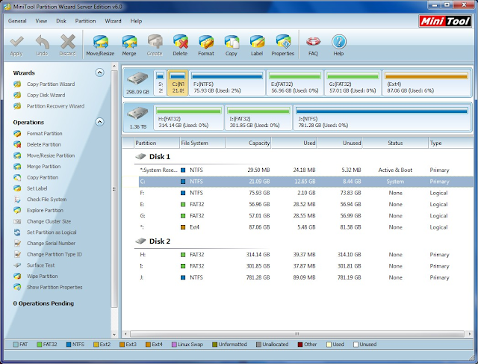Open the Merge toolbar tool
The width and height of the screenshot is (478, 364).
coord(129,45)
